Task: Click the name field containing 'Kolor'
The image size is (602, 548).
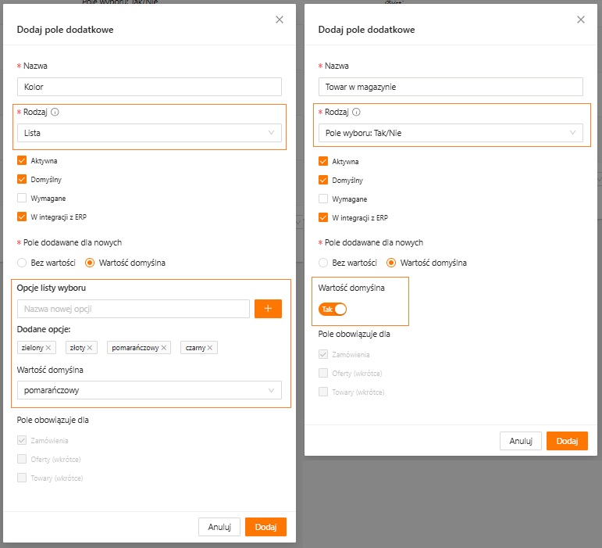Action: click(148, 87)
